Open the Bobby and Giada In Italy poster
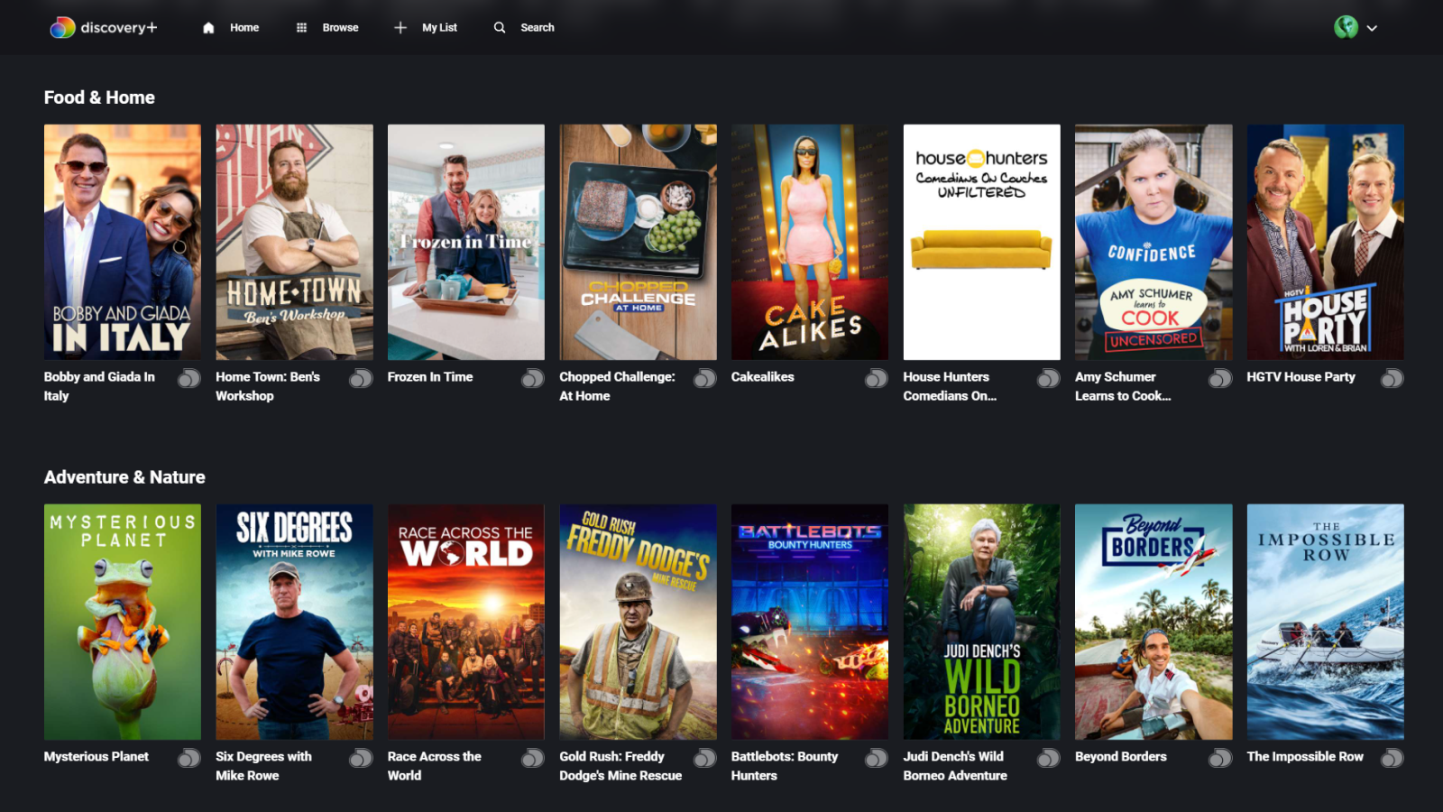 (123, 242)
